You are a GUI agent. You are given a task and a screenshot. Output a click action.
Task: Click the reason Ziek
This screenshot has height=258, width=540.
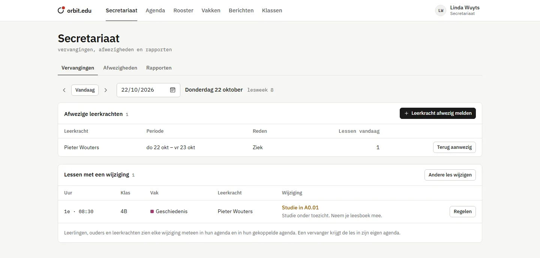(x=258, y=147)
